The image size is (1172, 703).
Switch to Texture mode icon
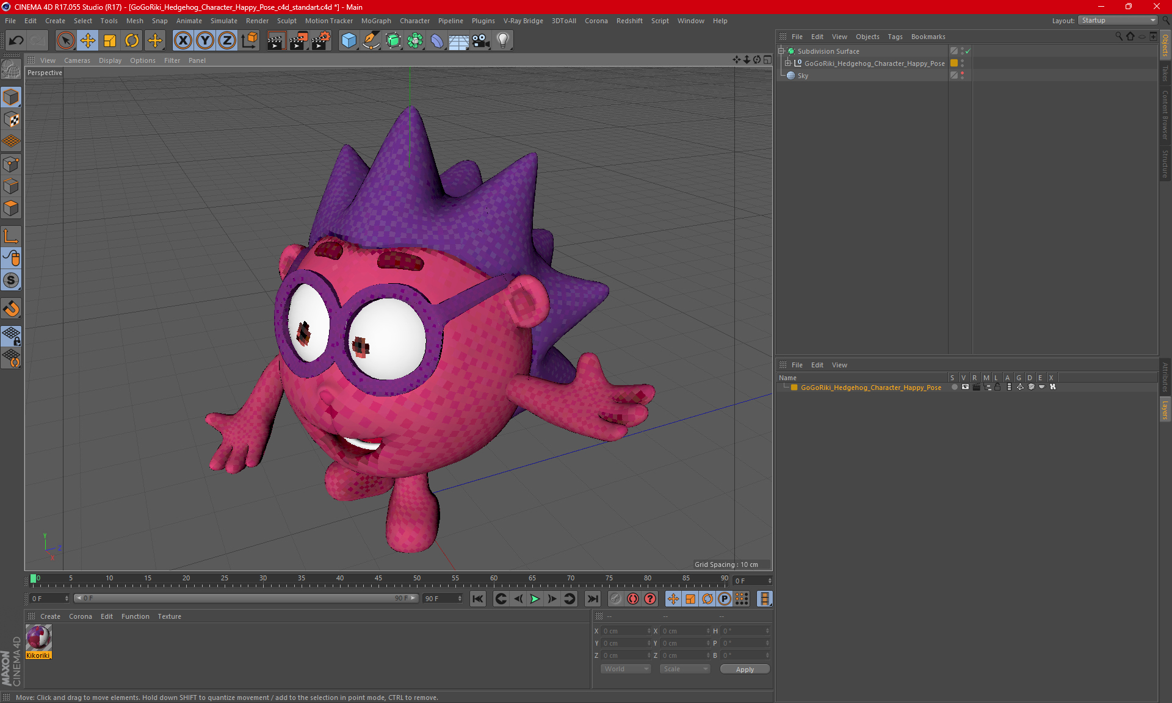pos(11,120)
